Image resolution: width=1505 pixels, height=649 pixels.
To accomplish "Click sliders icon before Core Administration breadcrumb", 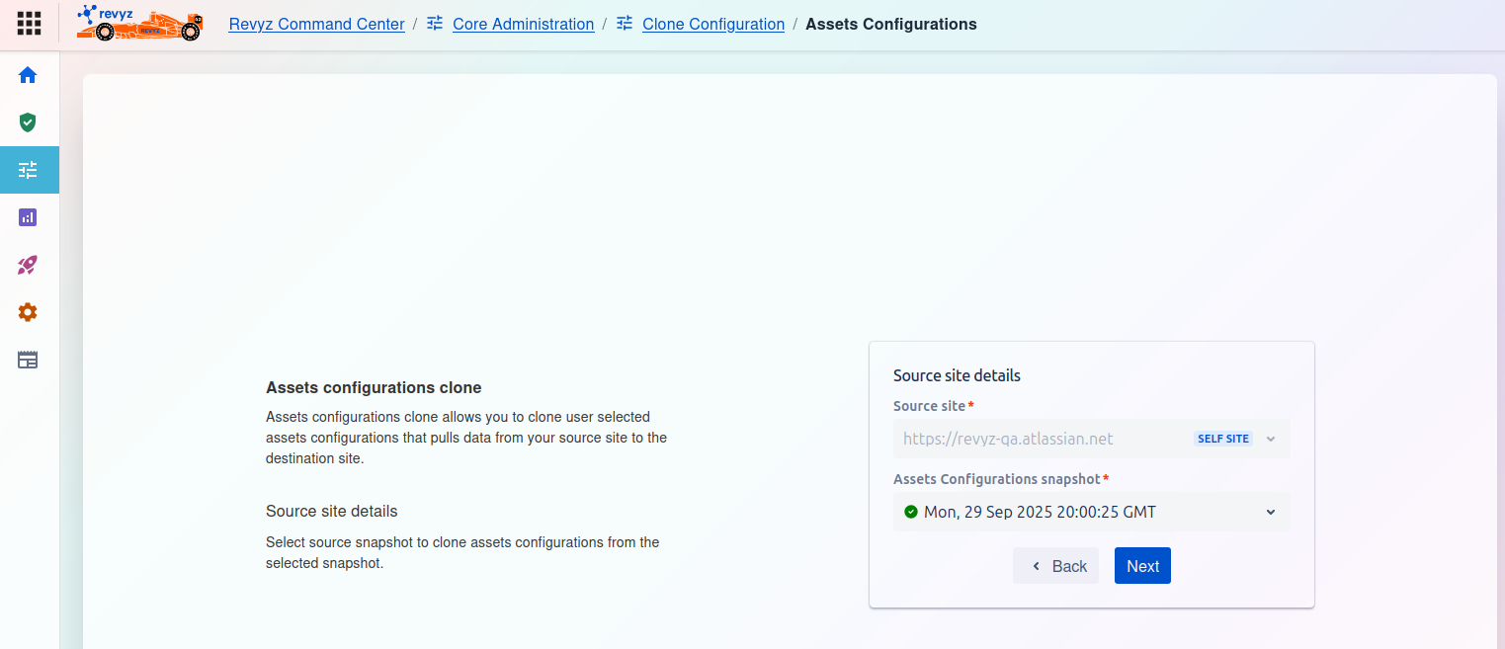I will pos(435,24).
